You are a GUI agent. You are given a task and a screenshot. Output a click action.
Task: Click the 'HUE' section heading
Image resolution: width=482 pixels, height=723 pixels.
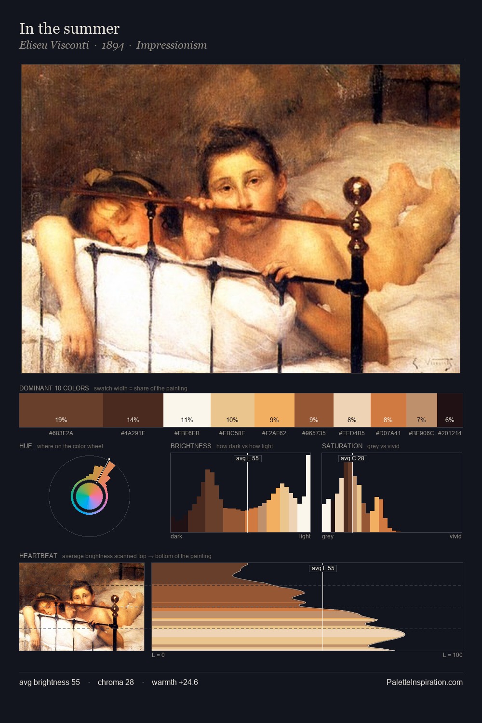[26, 446]
